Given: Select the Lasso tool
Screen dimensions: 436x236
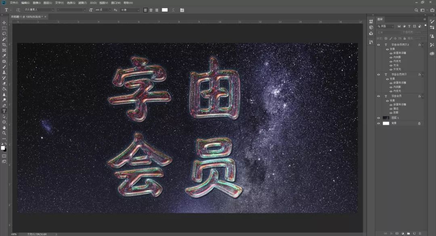Looking at the screenshot, I should [x=4, y=34].
